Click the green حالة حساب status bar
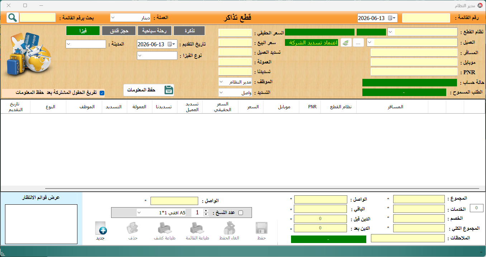The height and width of the screenshot is (257, 486). click(x=410, y=83)
